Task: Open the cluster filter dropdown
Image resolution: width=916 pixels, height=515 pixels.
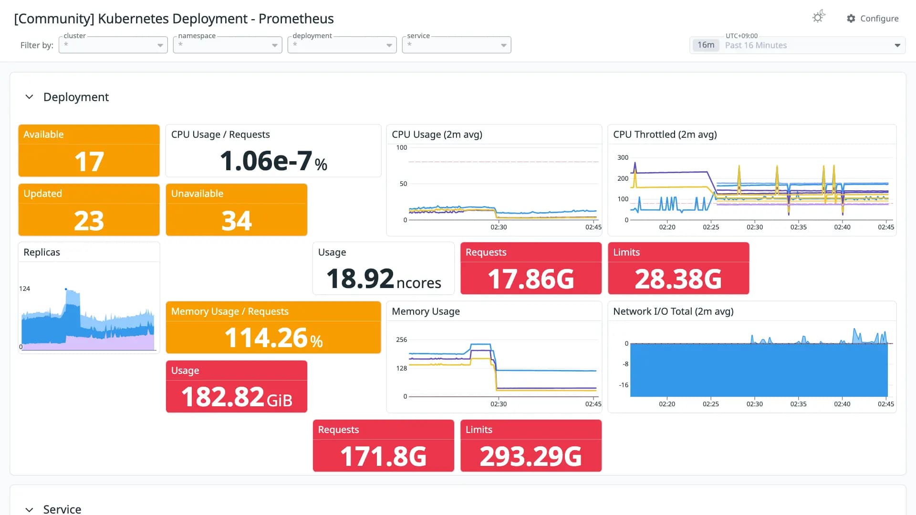Action: (113, 45)
